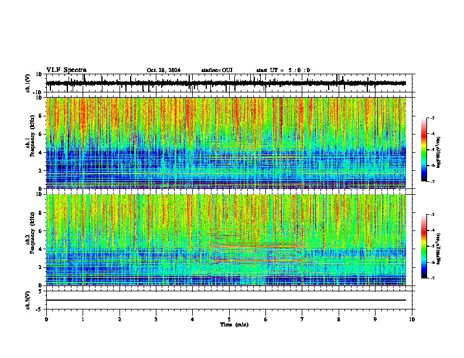Click the "6" kHz tick of ch.2 spectrogram
This screenshot has width=464, height=358.
(x=41, y=231)
